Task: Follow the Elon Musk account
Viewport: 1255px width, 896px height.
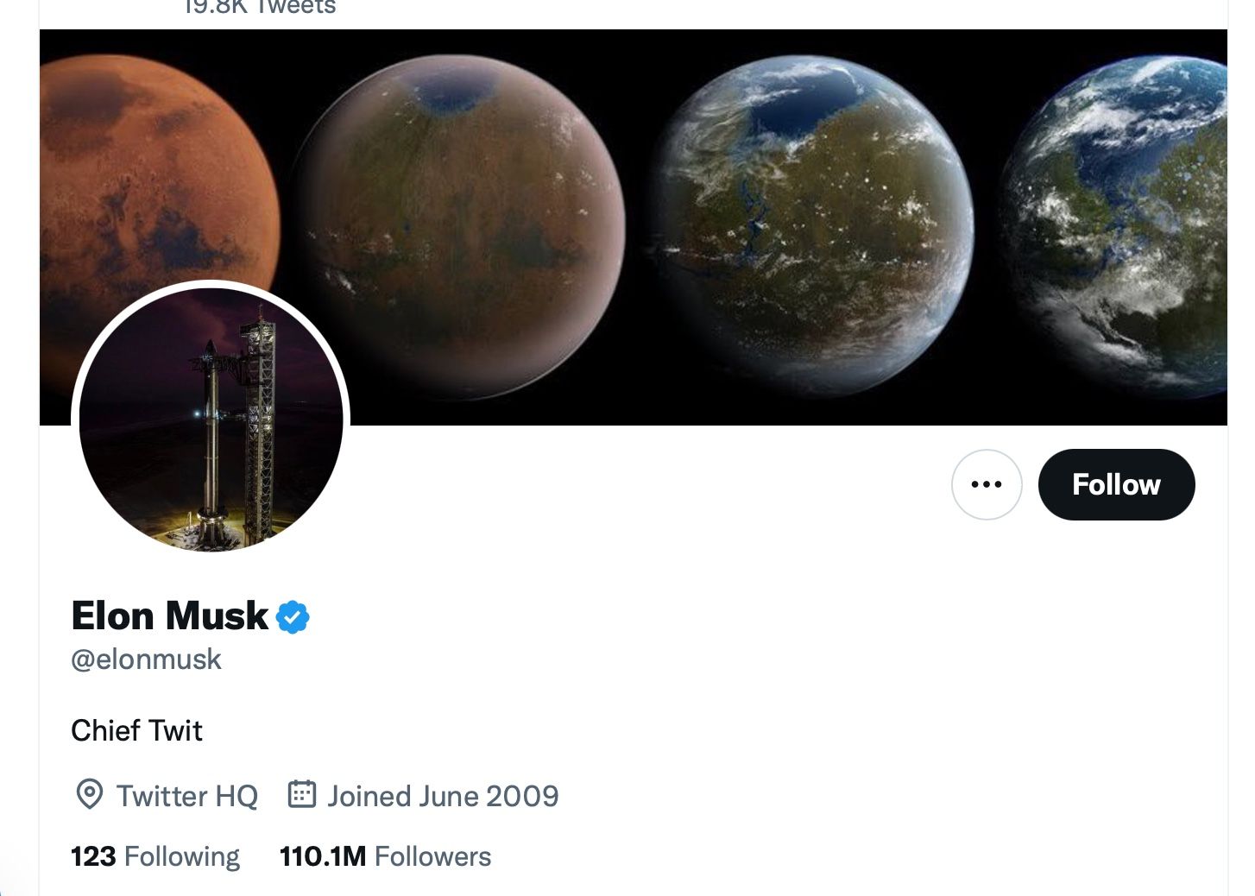Action: coord(1116,484)
